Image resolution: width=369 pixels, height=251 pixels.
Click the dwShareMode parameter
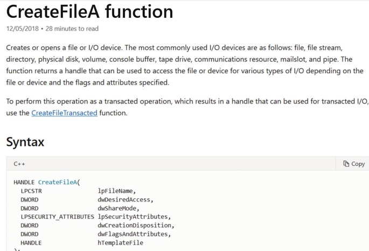[117, 208]
